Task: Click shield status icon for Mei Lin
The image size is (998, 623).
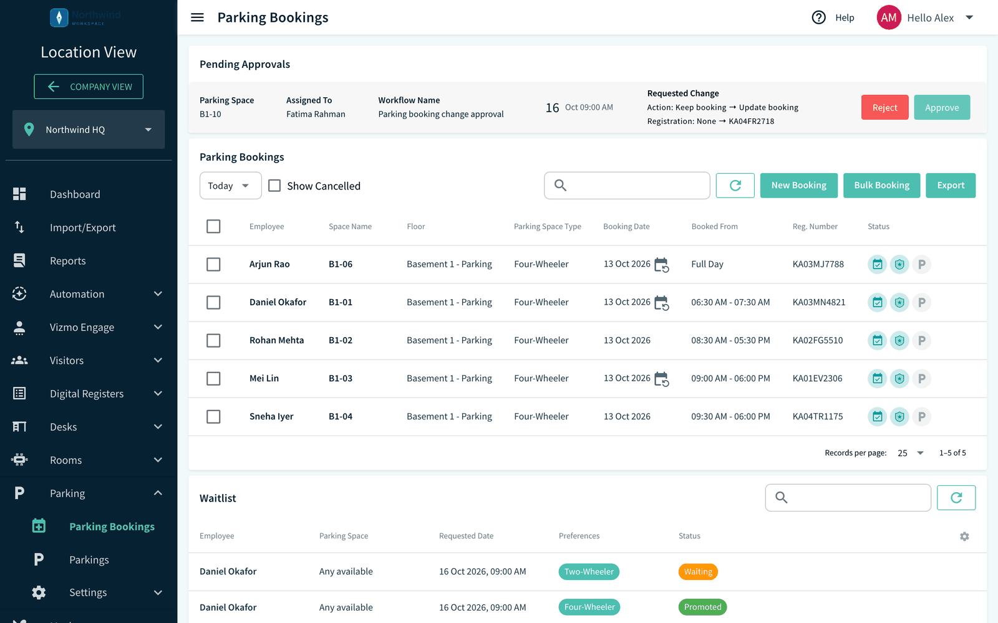Action: tap(899, 378)
